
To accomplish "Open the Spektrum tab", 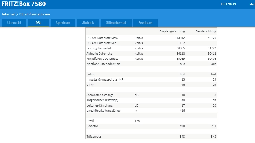I will point(63,23).
